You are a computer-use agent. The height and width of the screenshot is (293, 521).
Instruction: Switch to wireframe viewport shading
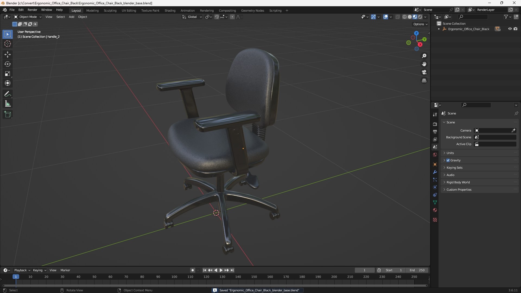pos(404,17)
